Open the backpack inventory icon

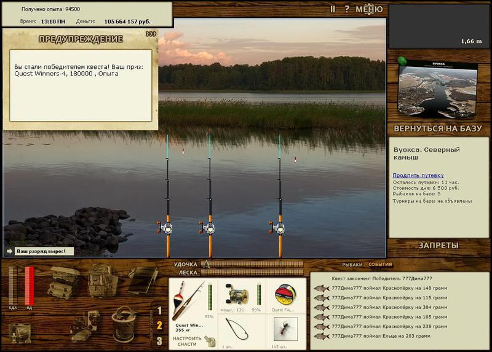pos(101,281)
